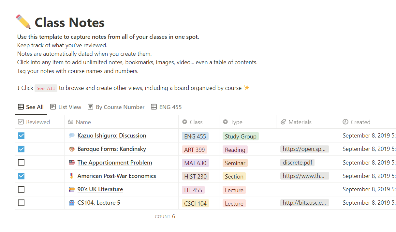Click the school icon beside CS104: Lecture 5
Viewport: 396px width, 232px height.
[72, 202]
